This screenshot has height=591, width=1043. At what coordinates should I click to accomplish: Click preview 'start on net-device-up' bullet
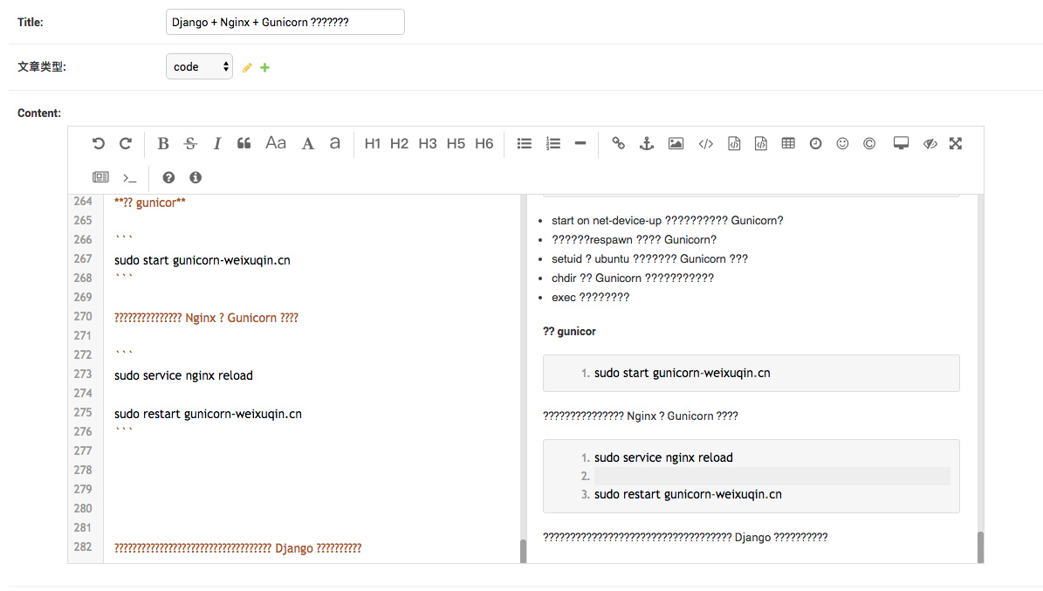click(667, 220)
